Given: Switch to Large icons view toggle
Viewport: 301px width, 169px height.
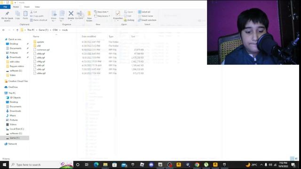Looking at the screenshot, I should click(x=296, y=159).
